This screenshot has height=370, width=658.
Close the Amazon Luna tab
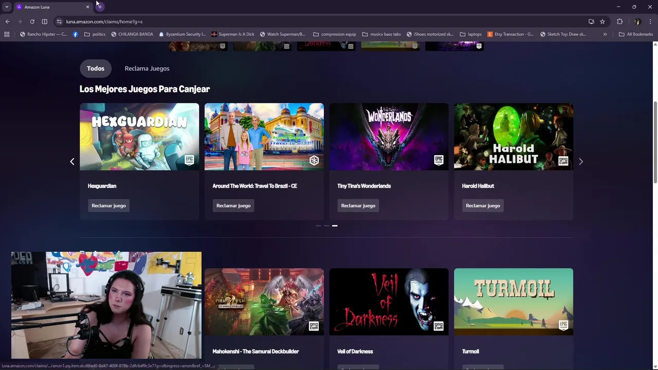pyautogui.click(x=87, y=7)
